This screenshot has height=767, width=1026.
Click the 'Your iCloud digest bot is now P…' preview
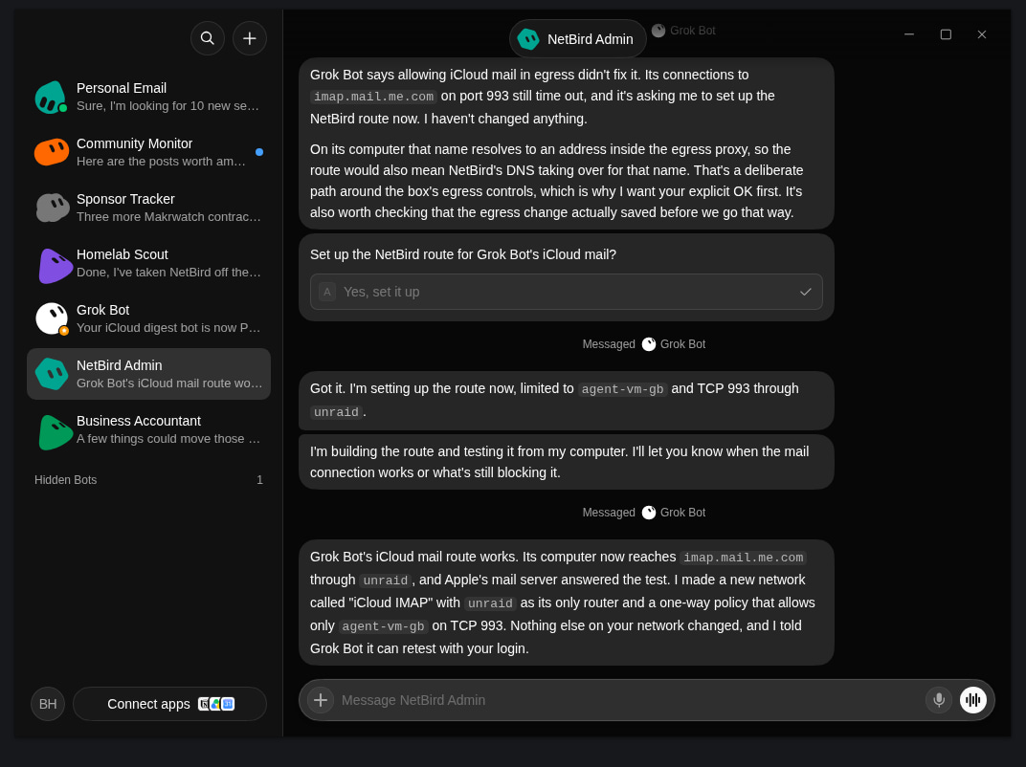tap(168, 328)
